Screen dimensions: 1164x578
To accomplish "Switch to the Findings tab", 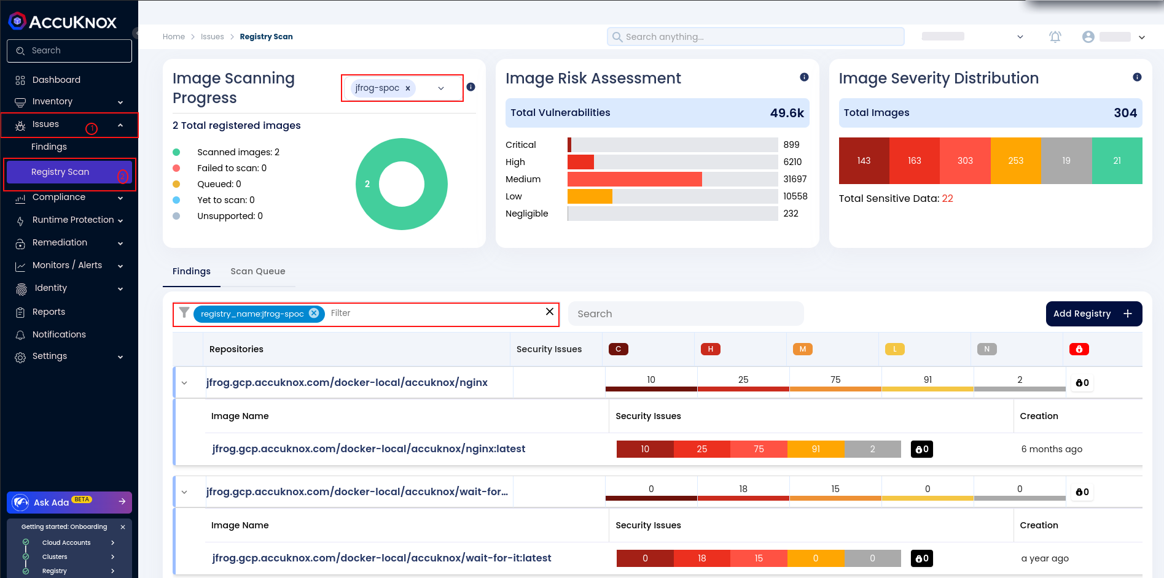I will 192,271.
